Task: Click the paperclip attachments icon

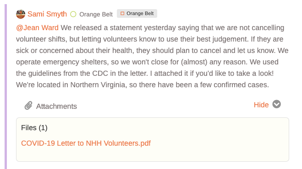Action: pyautogui.click(x=28, y=106)
